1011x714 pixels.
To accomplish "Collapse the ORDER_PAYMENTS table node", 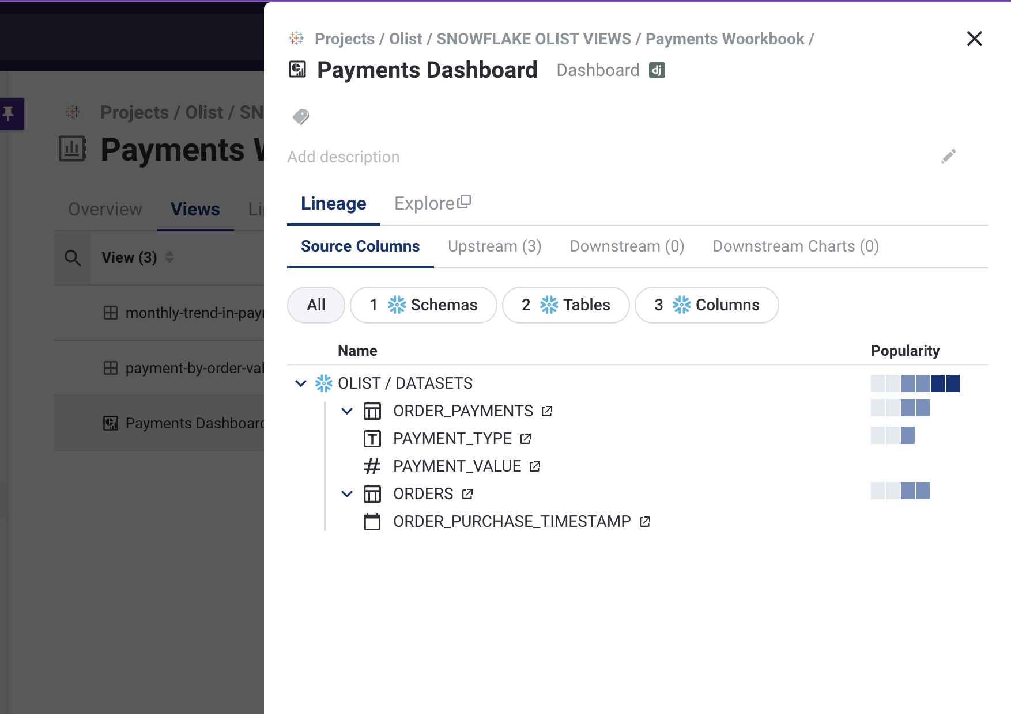I will [x=347, y=411].
